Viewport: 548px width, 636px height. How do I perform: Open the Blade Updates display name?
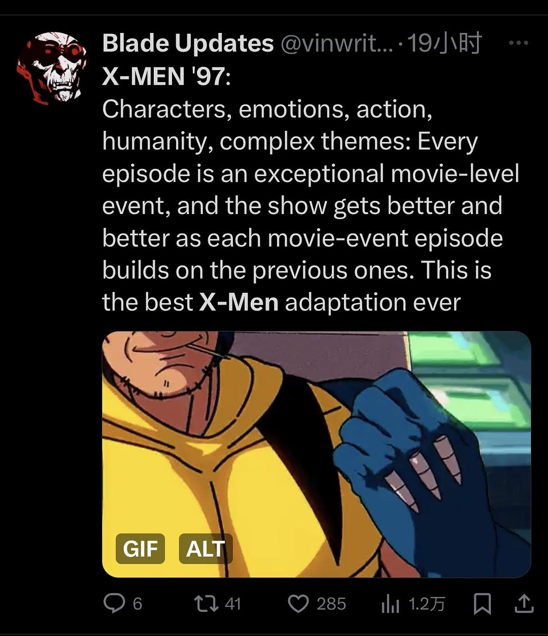tap(188, 44)
